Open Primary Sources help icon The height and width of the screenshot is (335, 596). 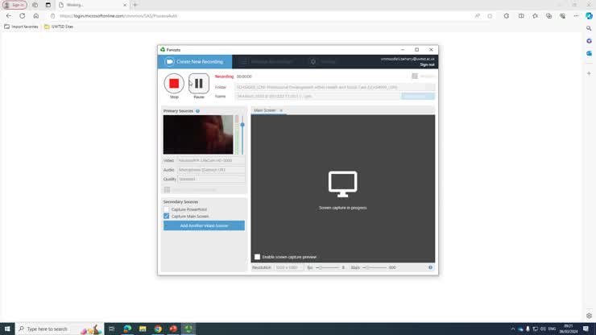click(x=197, y=111)
